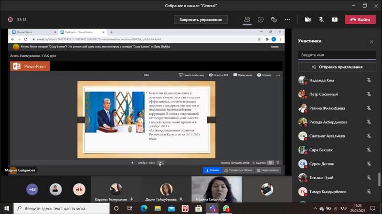Viewport: 382px width, 214px height.
Task: Open WhatsApp taskbar icon
Action: coord(226,208)
